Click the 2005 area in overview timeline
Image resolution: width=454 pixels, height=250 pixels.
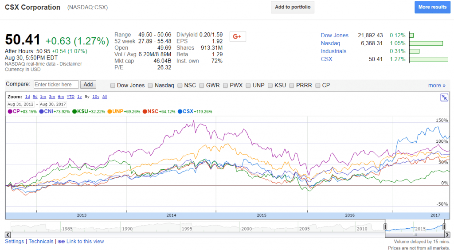(x=304, y=229)
